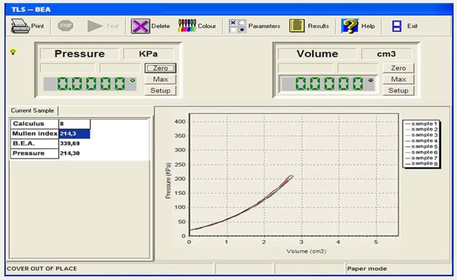
Task: Click COVER OUT OF PLACE status message
Action: [x=42, y=269]
